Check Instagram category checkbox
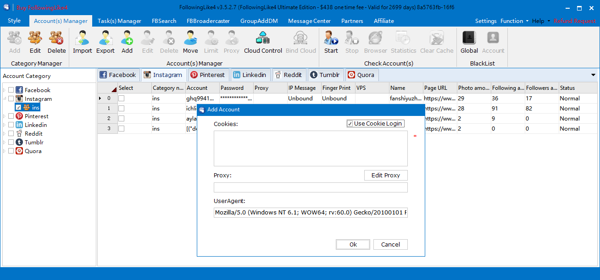Screen dimensions: 600x280 pyautogui.click(x=11, y=99)
